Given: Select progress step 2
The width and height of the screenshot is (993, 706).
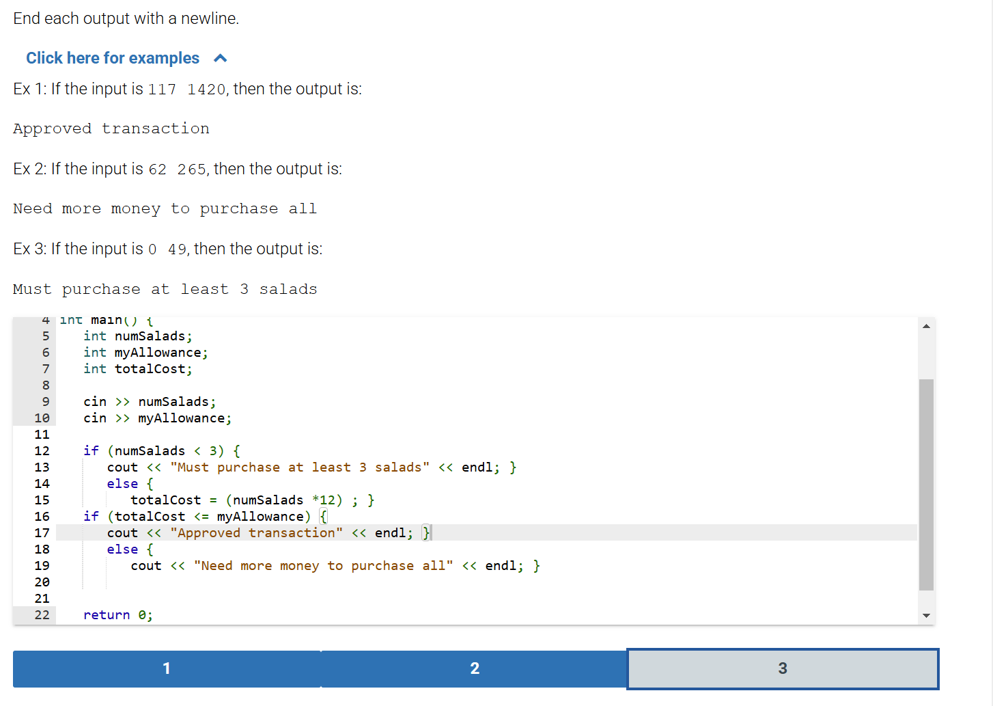Looking at the screenshot, I should click(x=474, y=669).
